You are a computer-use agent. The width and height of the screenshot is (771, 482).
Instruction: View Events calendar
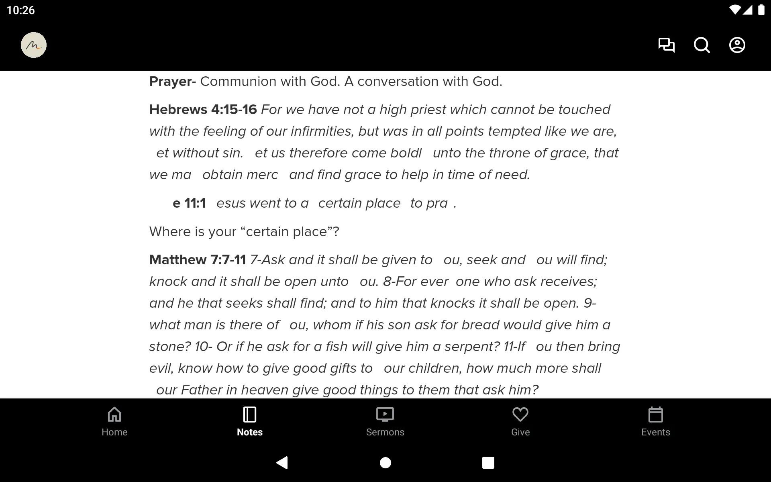tap(655, 421)
